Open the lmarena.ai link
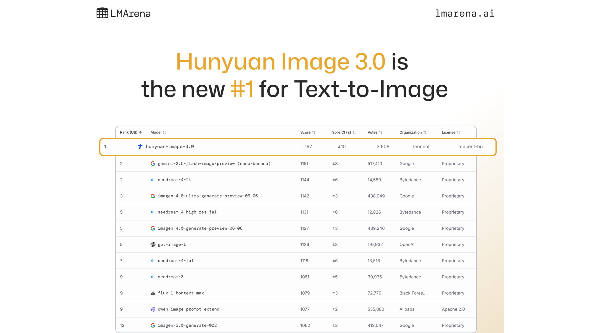 click(x=464, y=13)
